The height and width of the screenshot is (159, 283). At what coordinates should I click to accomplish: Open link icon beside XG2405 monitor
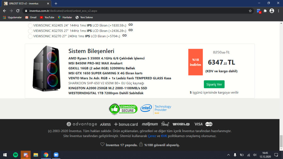click(130, 25)
